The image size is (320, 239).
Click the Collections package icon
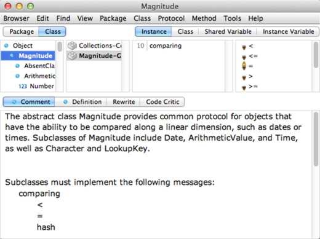click(72, 45)
